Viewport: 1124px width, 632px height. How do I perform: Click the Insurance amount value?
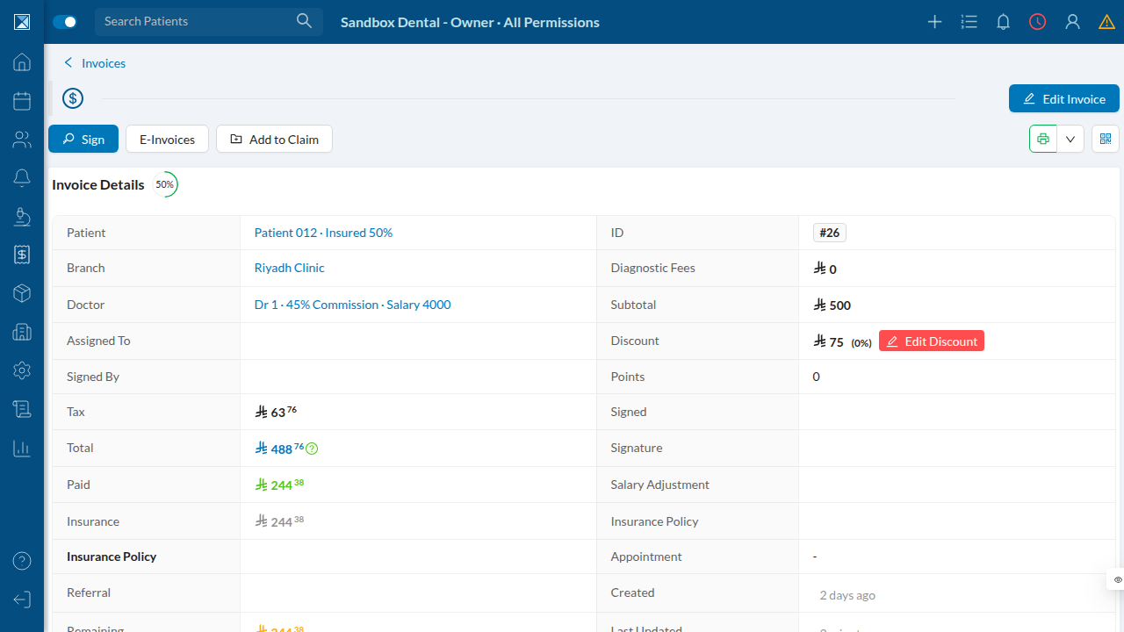pyautogui.click(x=279, y=521)
